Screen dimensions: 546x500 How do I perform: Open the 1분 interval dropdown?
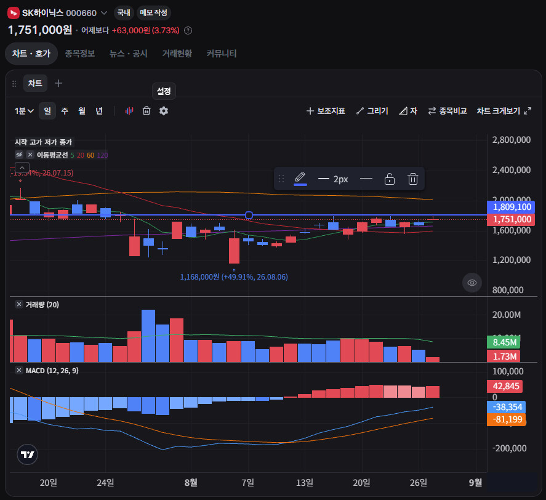pyautogui.click(x=23, y=111)
